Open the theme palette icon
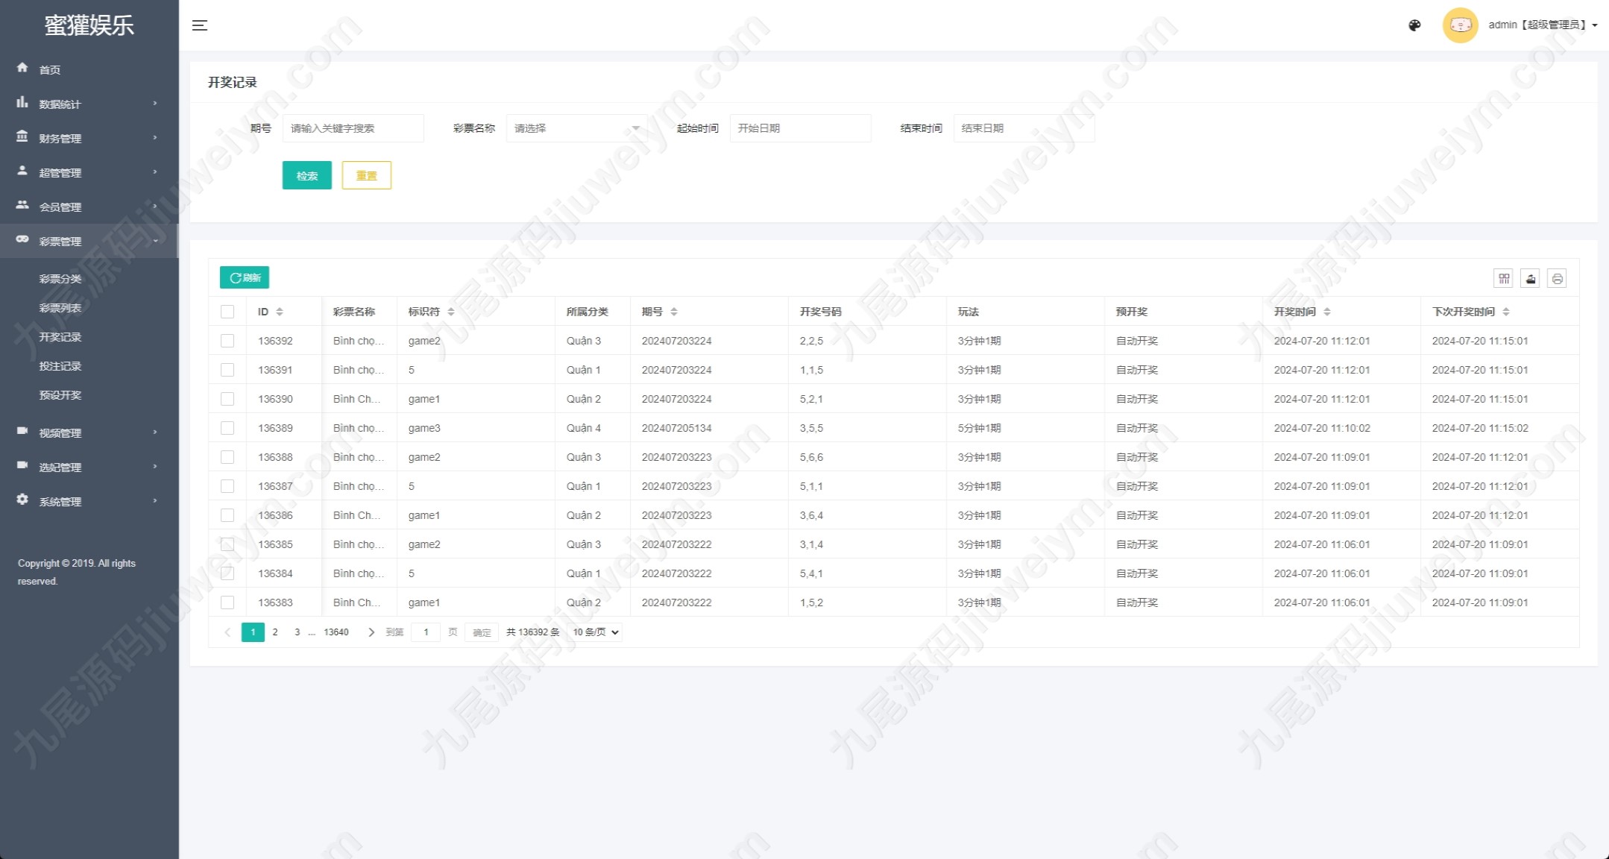 (1414, 25)
